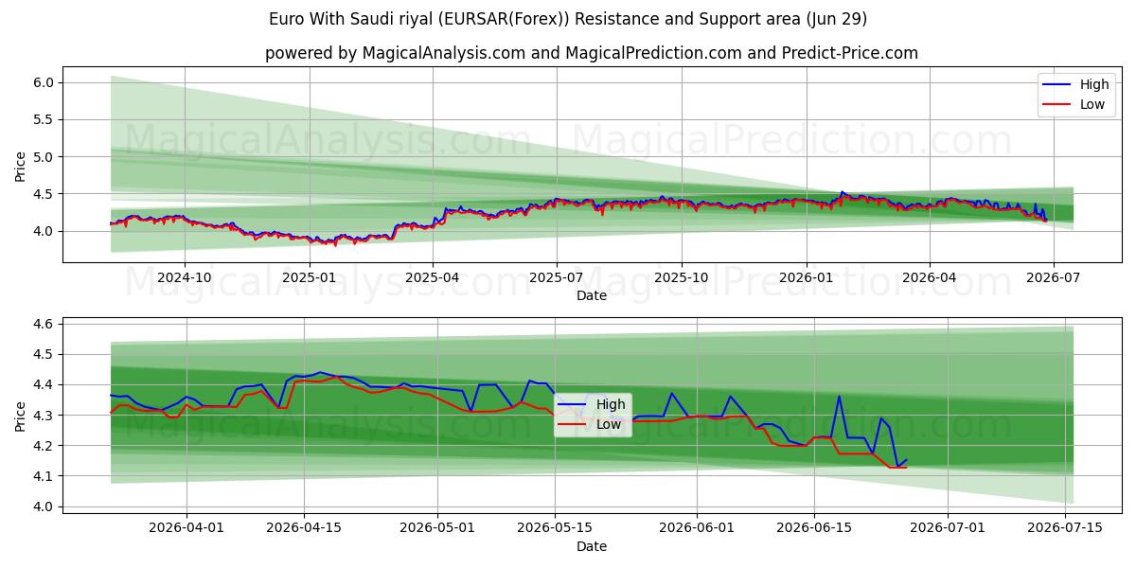1136x568 pixels.
Task: Click 'High' in the lower chart legend
Action: pyautogui.click(x=611, y=404)
